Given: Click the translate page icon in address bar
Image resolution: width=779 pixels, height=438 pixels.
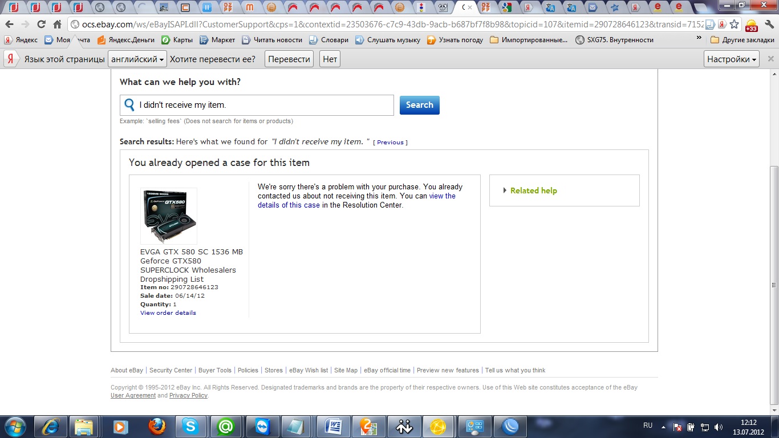Looking at the screenshot, I should (x=710, y=25).
